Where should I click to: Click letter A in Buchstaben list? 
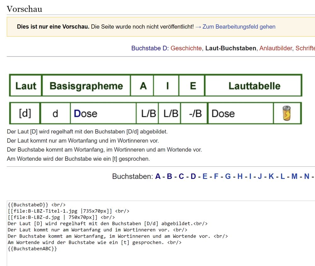pyautogui.click(x=158, y=176)
